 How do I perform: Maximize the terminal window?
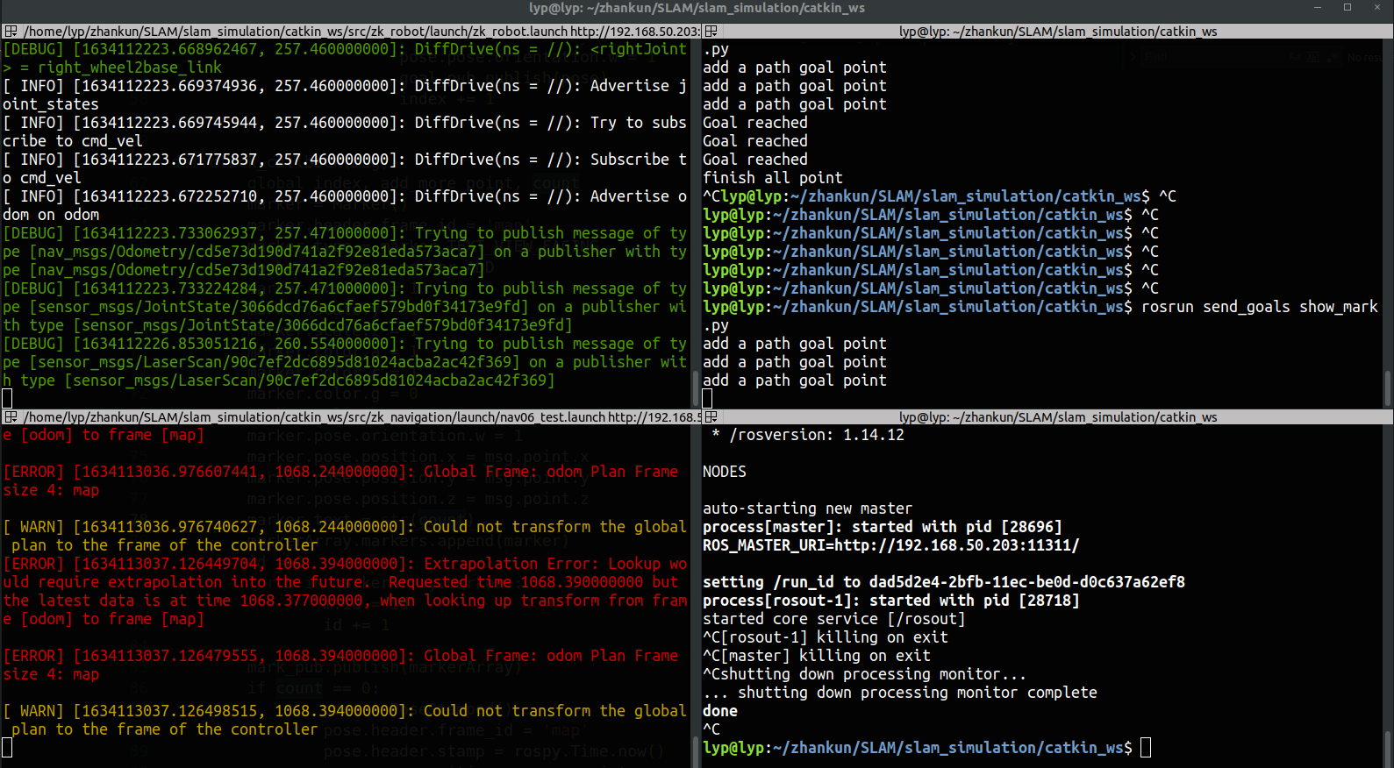coord(1347,8)
